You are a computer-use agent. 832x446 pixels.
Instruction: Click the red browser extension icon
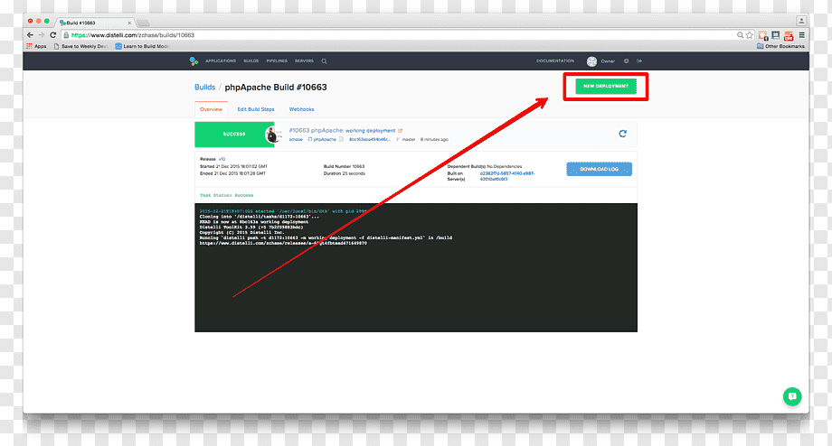(x=789, y=35)
